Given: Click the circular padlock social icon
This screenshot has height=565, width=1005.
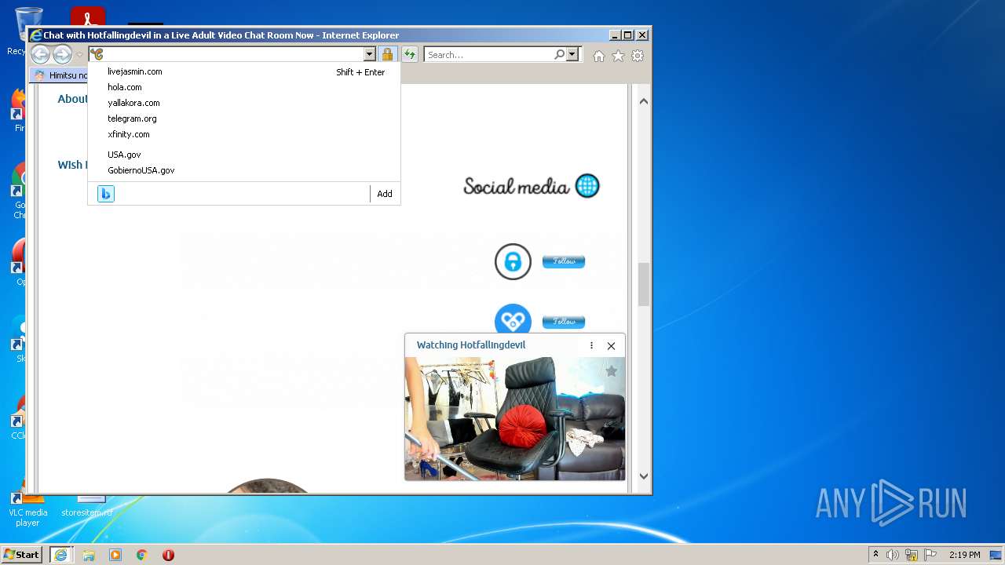Looking at the screenshot, I should pos(513,261).
